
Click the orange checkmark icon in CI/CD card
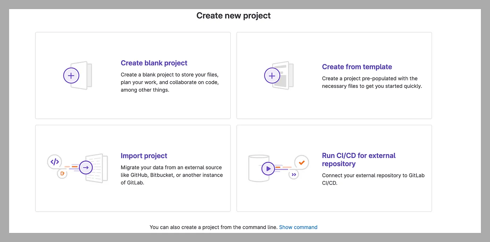click(302, 162)
